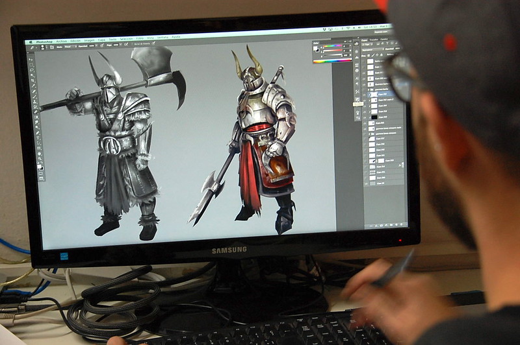Select the Crop tool
Viewport: 520px width, 345px height.
point(32,80)
